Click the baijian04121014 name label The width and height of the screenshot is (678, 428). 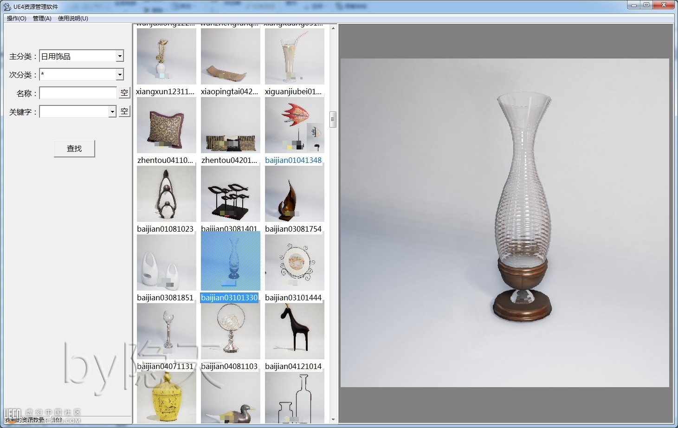pos(293,366)
